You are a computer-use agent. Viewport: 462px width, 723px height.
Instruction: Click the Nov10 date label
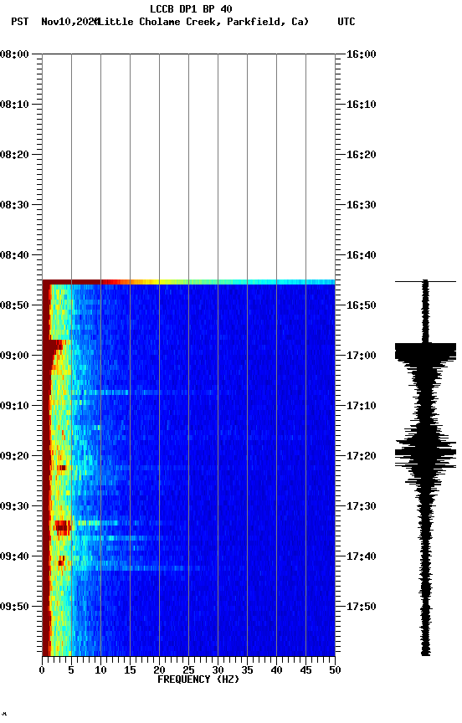(69, 22)
